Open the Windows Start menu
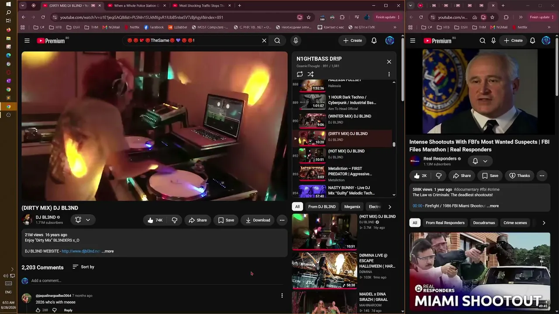The image size is (559, 314). coord(8,4)
